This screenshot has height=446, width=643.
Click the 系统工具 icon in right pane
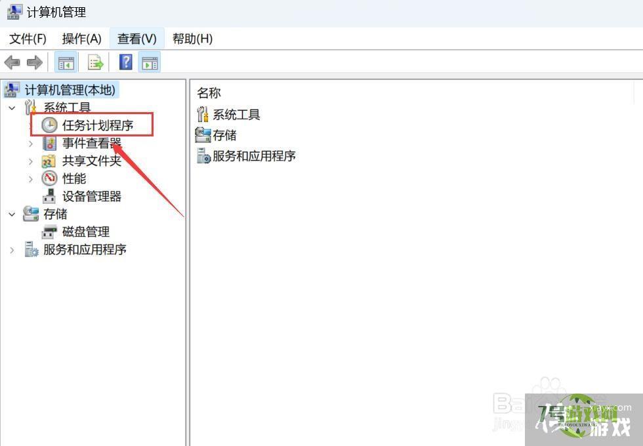pyautogui.click(x=203, y=114)
